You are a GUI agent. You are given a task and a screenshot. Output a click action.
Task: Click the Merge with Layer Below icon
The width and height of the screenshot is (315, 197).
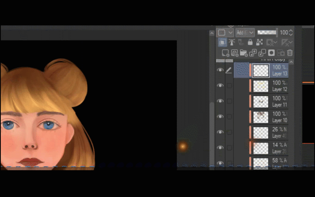pyautogui.click(x=262, y=53)
